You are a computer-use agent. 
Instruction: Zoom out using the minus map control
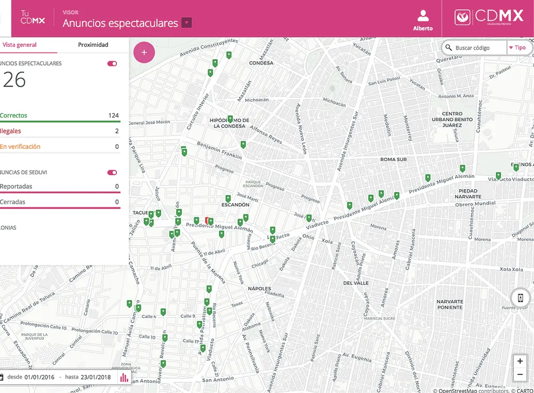coord(520,374)
